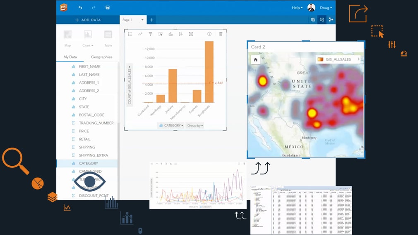Show info for bar chart card
The width and height of the screenshot is (418, 235).
pos(209,34)
